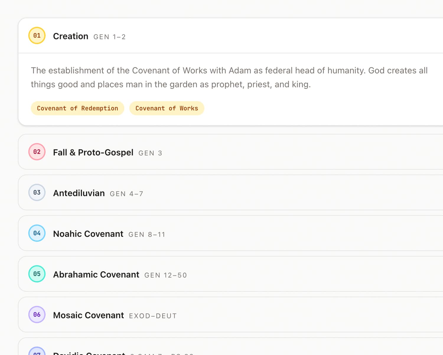Click the pink 02 badge for Fall

click(x=37, y=152)
